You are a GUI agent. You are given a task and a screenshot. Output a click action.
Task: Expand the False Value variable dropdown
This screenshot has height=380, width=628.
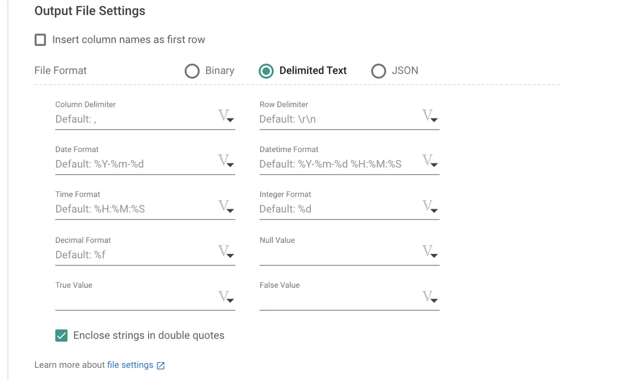(430, 297)
